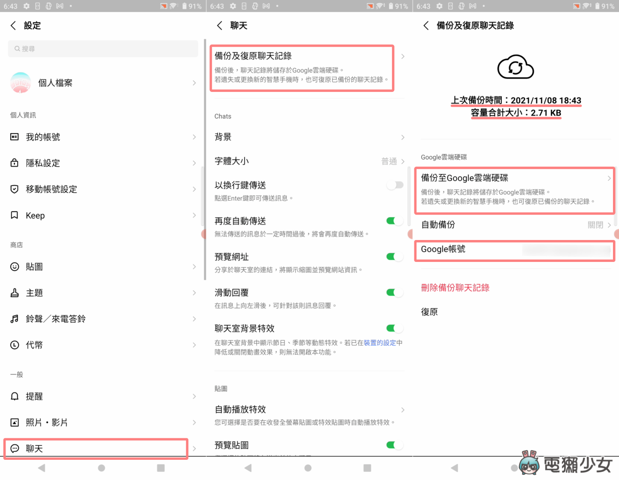The width and height of the screenshot is (619, 480).
Task: Open the 聊天 menu item
Action: (95, 448)
